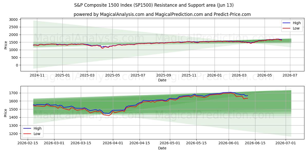Click the '2026-05-01' tick on the bottom chart

pos(170,143)
